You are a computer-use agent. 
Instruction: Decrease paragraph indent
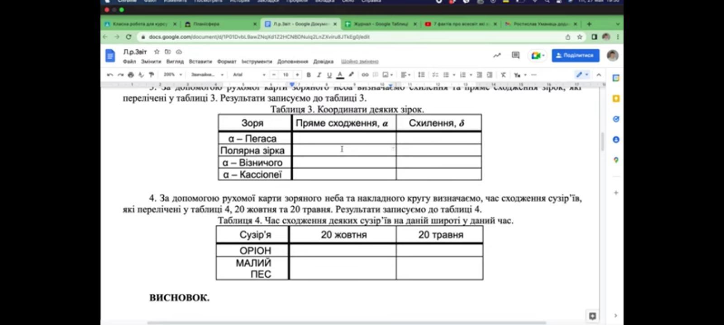point(479,75)
